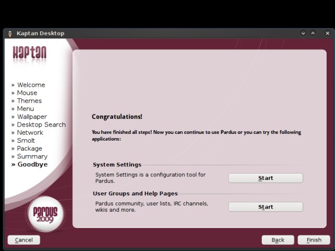Click the System Settings section heading

(x=117, y=165)
